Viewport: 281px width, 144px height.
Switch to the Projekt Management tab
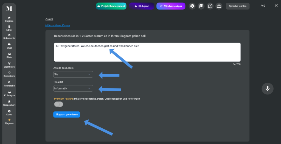tap(111, 6)
